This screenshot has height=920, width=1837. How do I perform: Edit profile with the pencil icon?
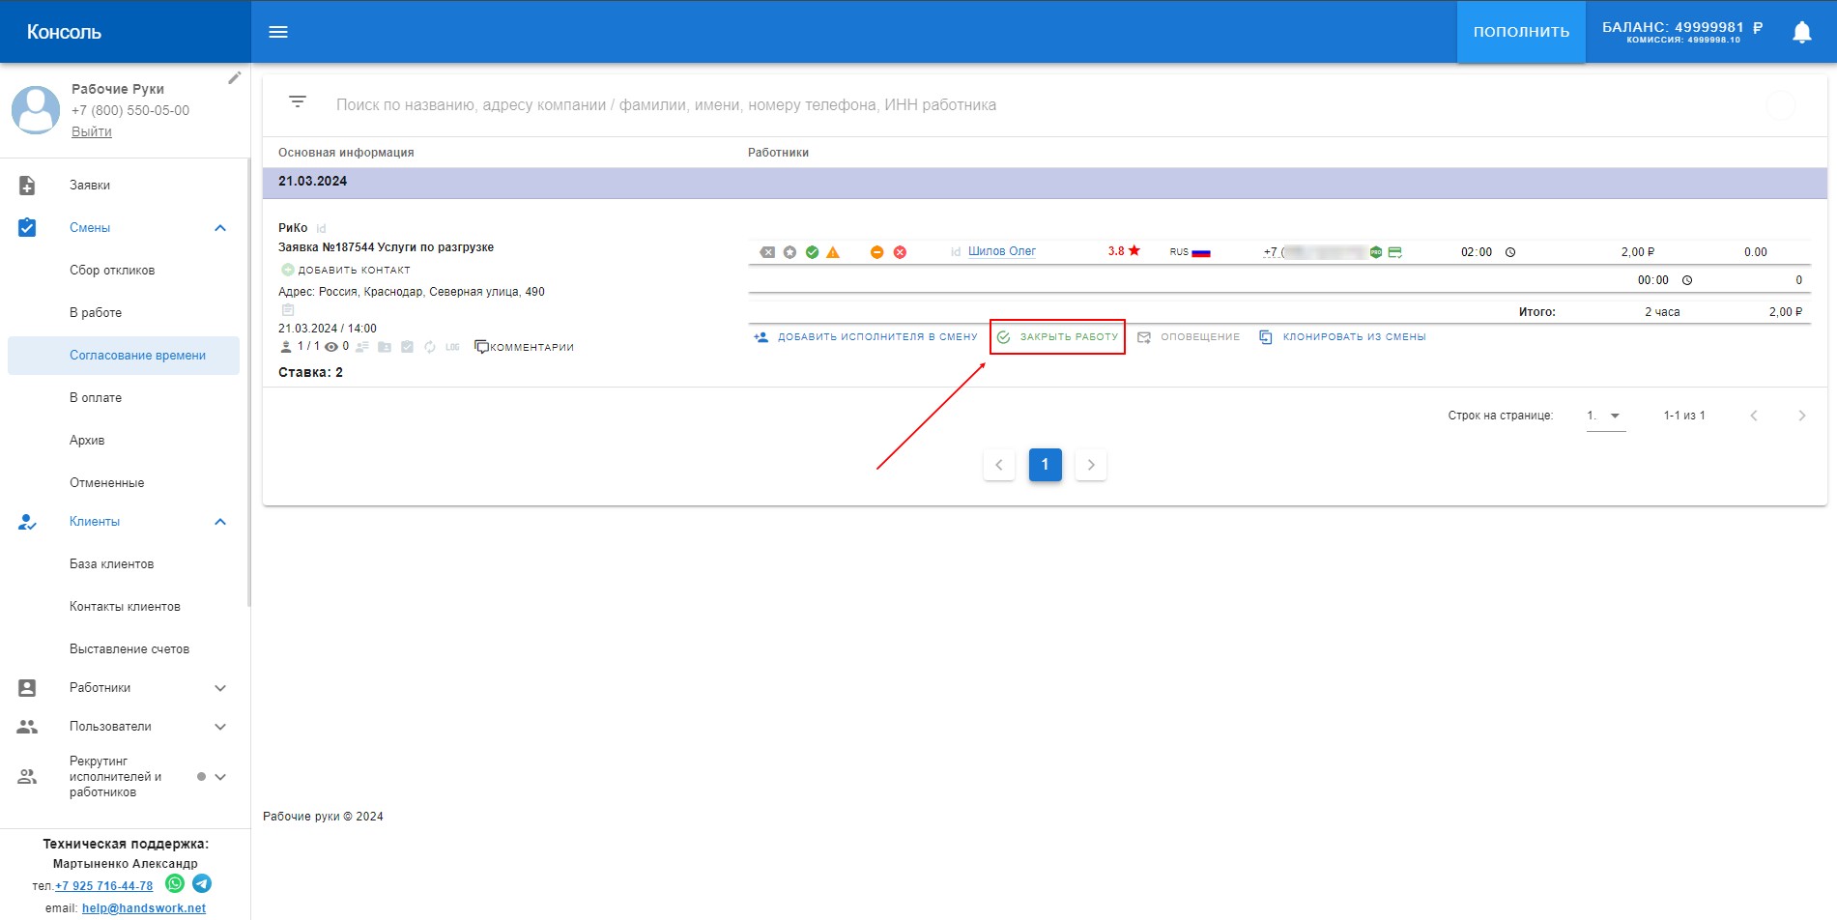[x=234, y=78]
